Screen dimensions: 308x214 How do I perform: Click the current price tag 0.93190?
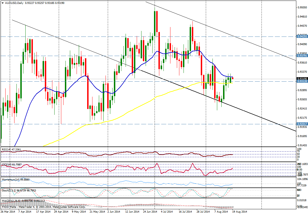tap(302, 79)
